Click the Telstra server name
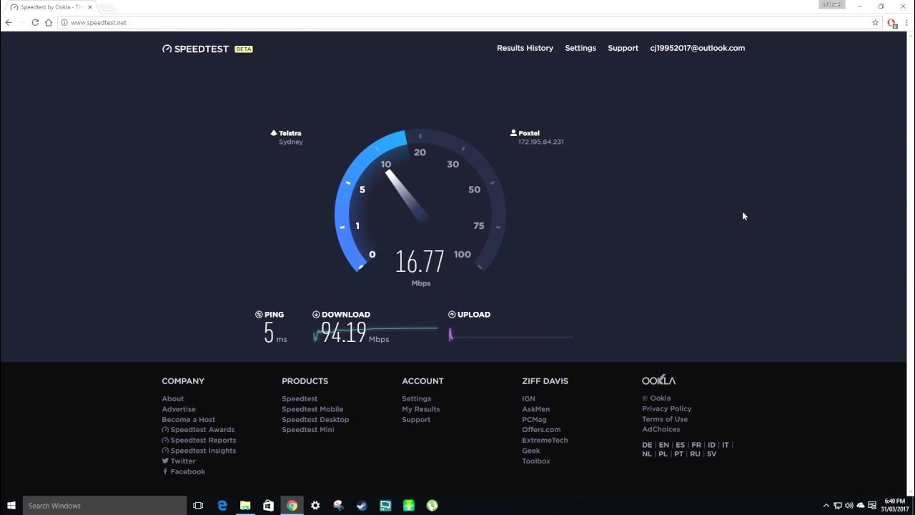The image size is (915, 515). click(x=290, y=133)
